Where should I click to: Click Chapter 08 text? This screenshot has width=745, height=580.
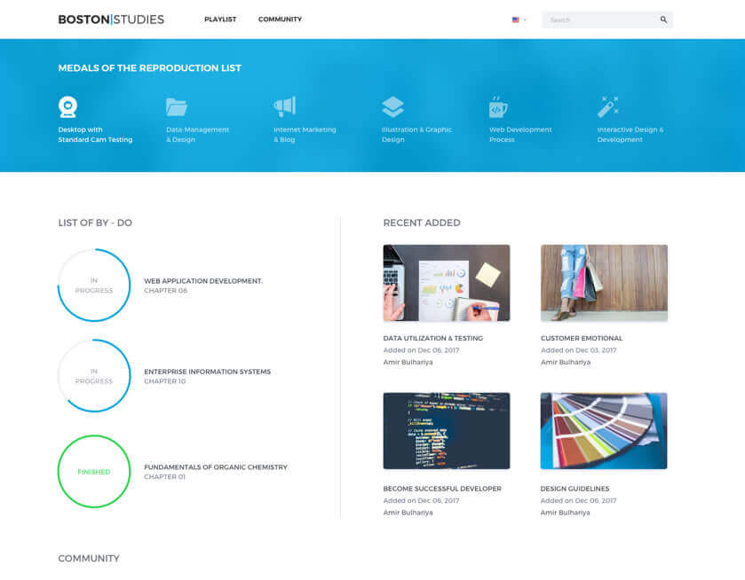coord(166,291)
